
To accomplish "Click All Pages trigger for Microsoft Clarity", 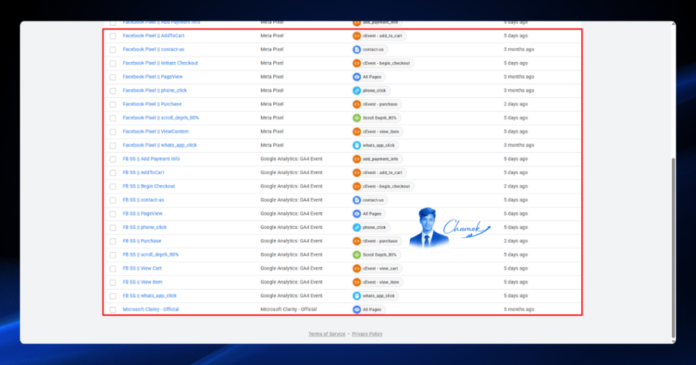I will pos(368,309).
